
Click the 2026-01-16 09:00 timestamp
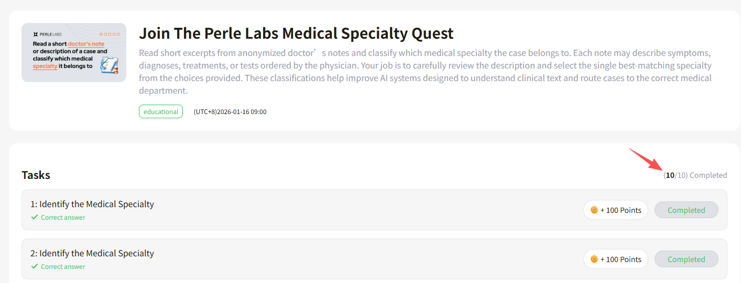230,111
